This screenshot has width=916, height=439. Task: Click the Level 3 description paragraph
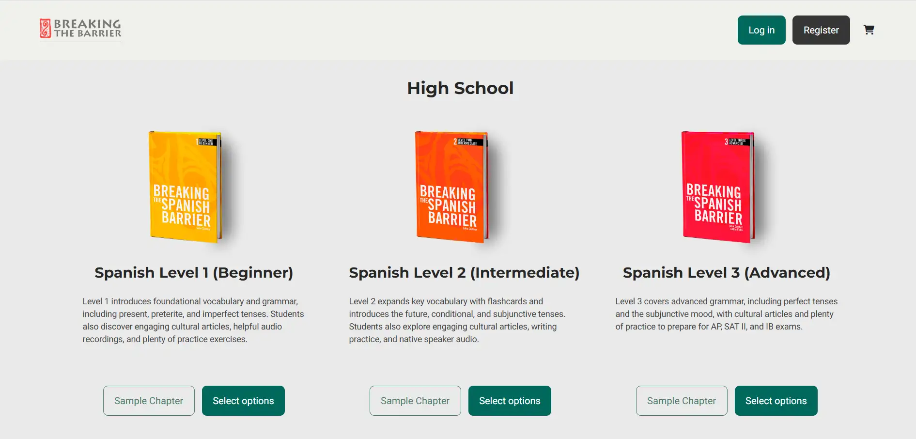[727, 314]
